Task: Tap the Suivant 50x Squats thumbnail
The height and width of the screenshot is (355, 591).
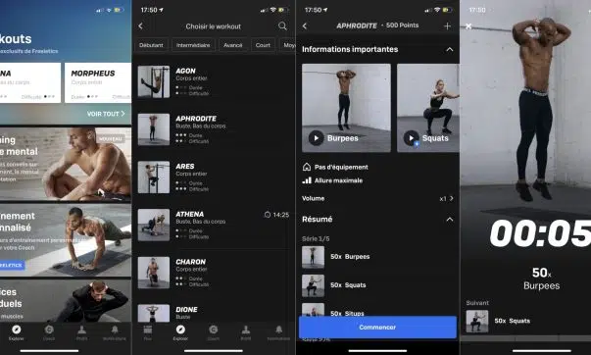Action: 477,321
